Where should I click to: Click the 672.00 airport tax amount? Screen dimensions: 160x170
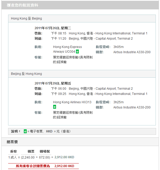tap(44, 157)
